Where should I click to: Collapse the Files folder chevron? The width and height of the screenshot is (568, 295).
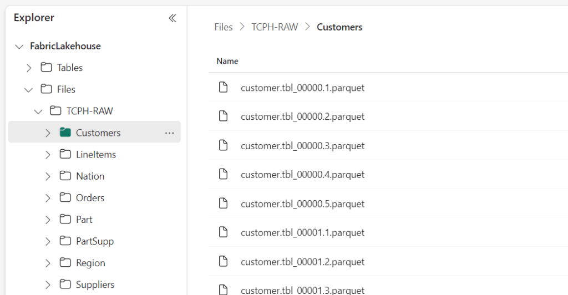click(x=29, y=89)
